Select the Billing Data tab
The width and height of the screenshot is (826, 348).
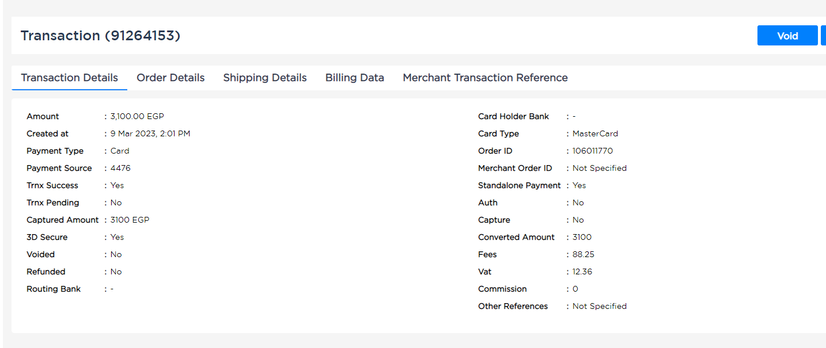tap(355, 78)
